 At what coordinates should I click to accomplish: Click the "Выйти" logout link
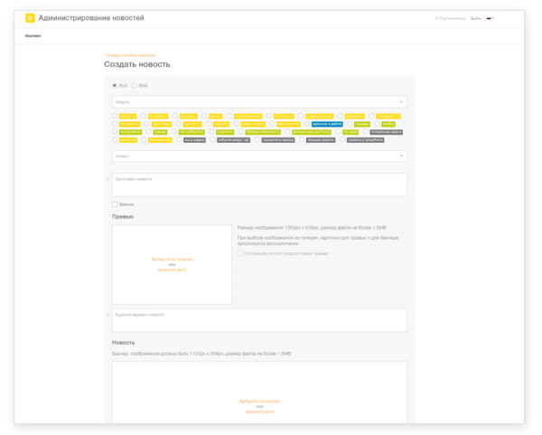475,18
